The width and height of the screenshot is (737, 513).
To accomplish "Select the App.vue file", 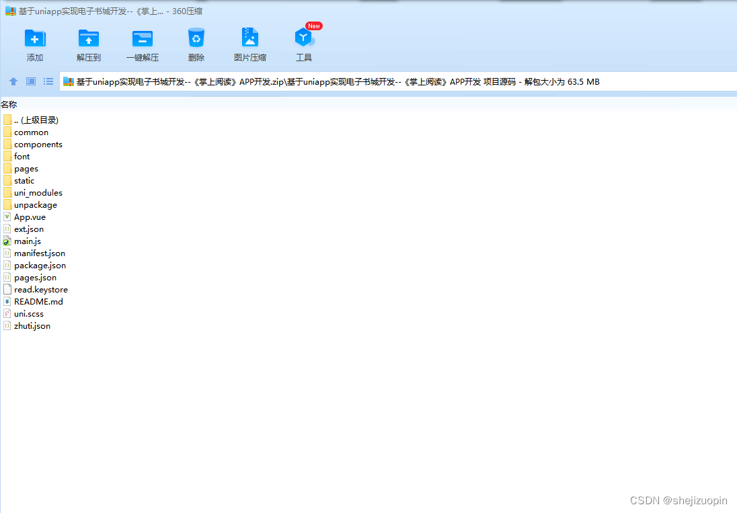I will coord(24,217).
